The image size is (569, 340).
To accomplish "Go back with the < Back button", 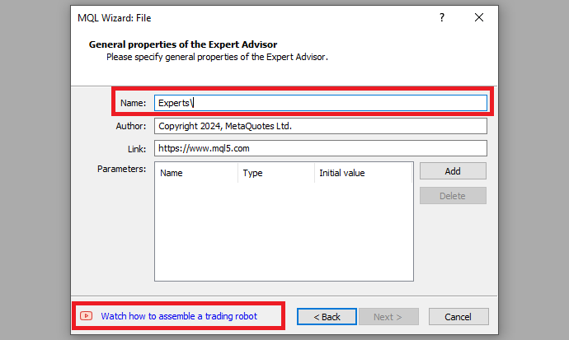I will point(326,317).
